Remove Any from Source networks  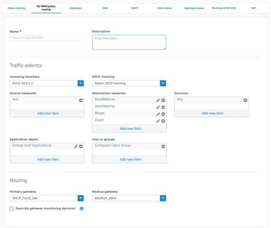point(81,100)
